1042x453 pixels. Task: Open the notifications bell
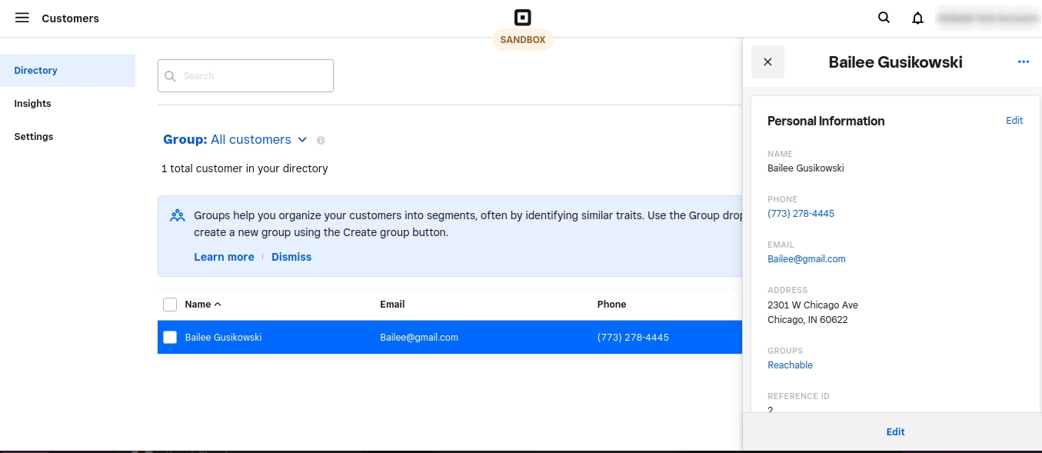point(917,18)
